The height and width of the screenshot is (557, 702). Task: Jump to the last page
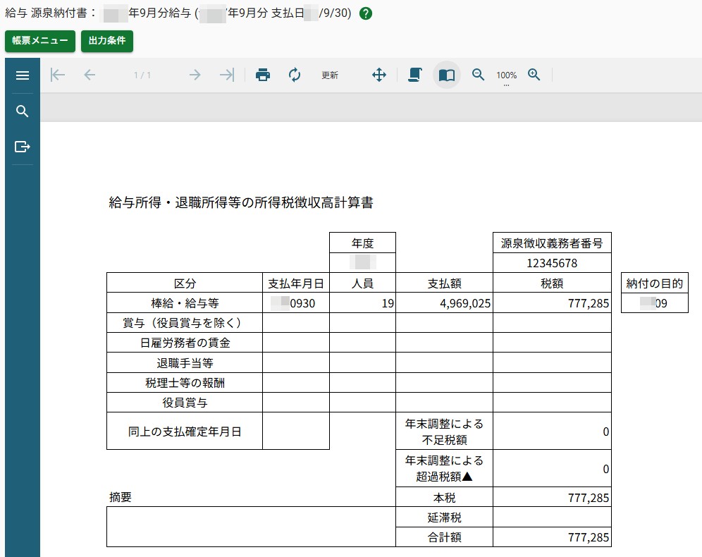[x=227, y=75]
